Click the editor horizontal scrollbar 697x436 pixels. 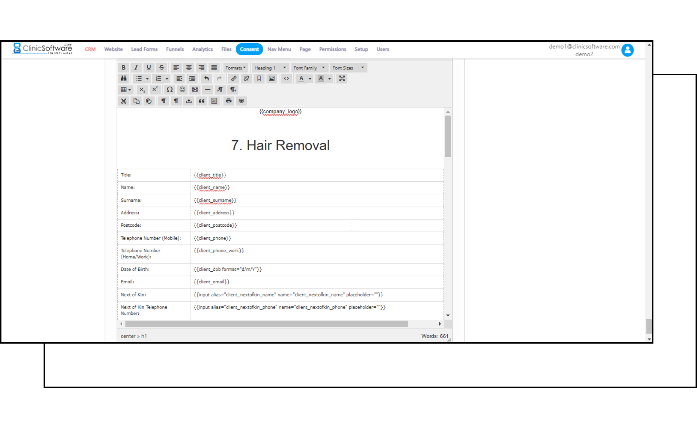pyautogui.click(x=266, y=324)
